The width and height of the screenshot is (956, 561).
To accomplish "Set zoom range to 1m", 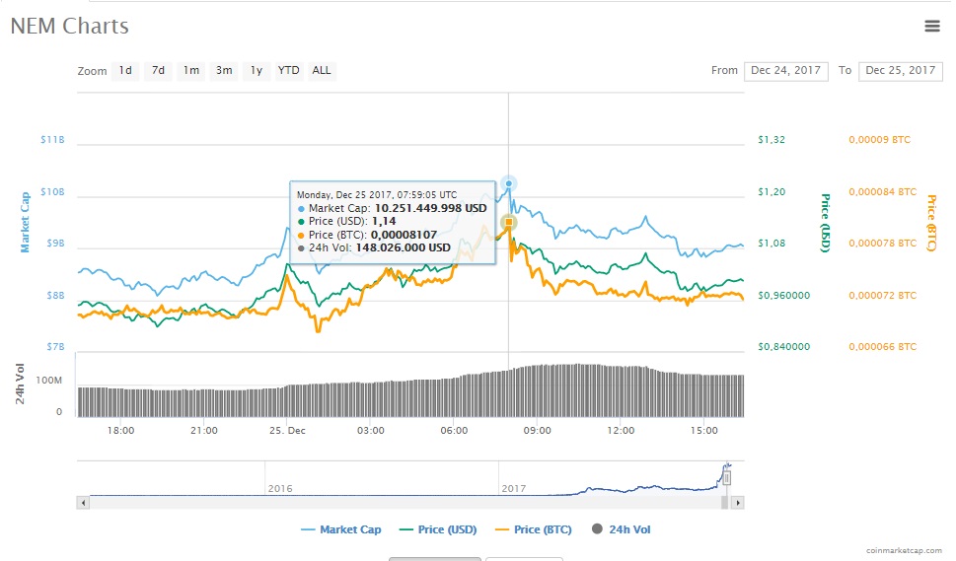I will 190,71.
